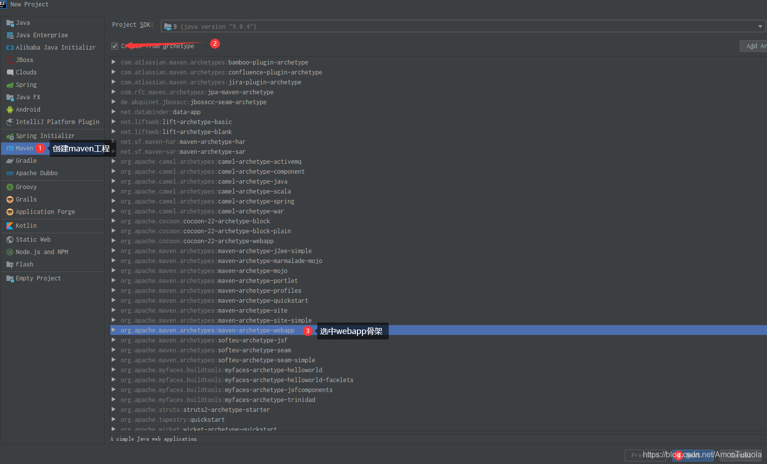Select softeu-archetype-jsf row
Image resolution: width=767 pixels, height=464 pixels.
438,340
